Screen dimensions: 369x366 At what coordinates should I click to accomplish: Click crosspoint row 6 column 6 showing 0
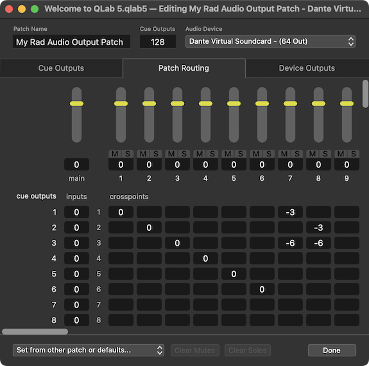pos(262,289)
